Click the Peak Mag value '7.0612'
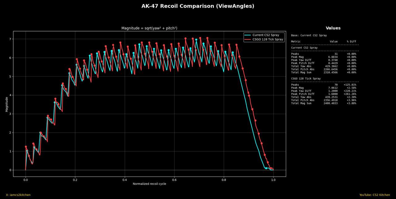Viewport: 396px width, 199px height. coord(333,88)
